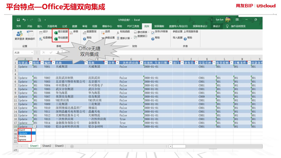Click code cell V030

49,127
